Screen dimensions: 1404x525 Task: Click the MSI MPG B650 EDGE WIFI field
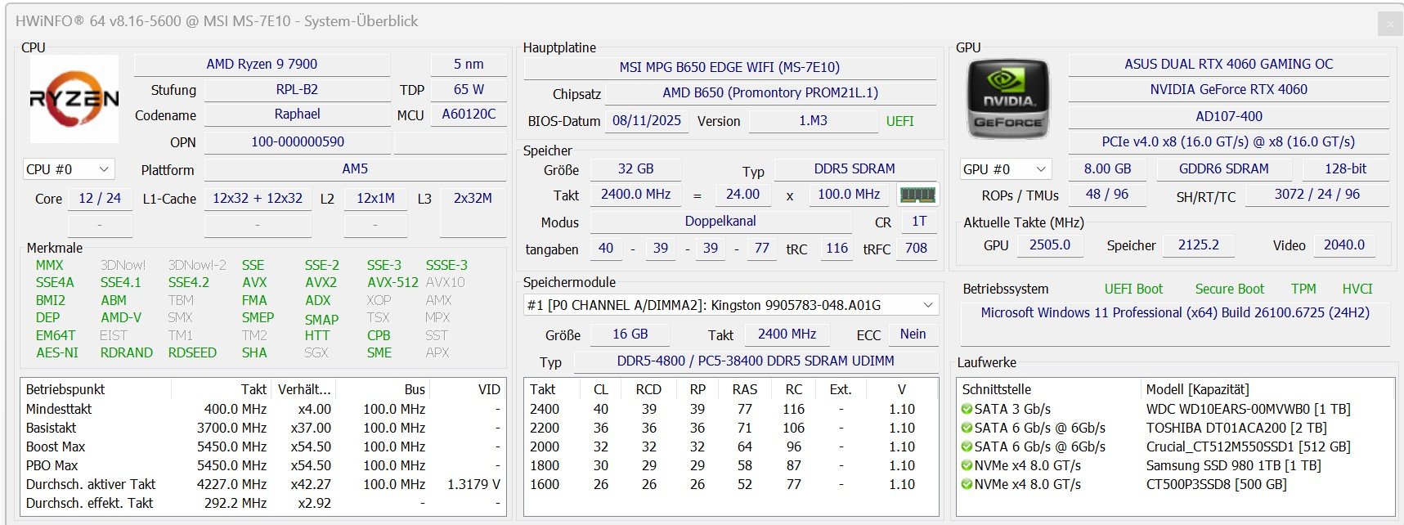coord(729,67)
